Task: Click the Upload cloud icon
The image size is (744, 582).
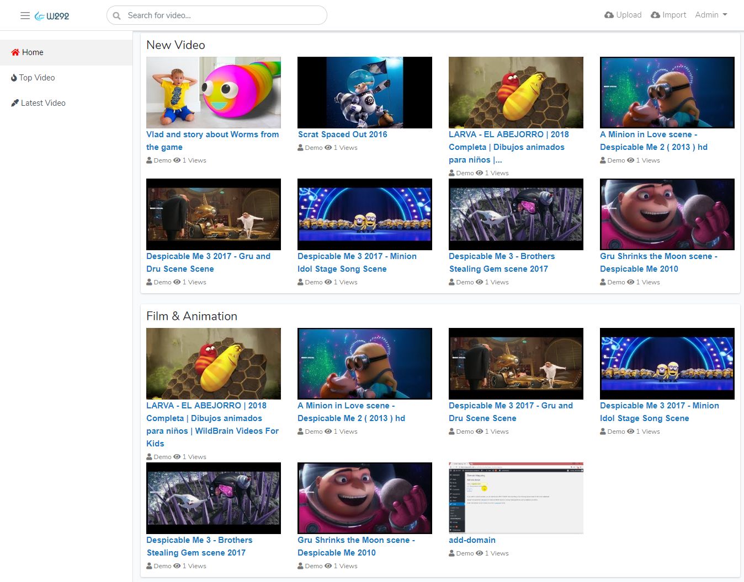Action: click(x=609, y=15)
